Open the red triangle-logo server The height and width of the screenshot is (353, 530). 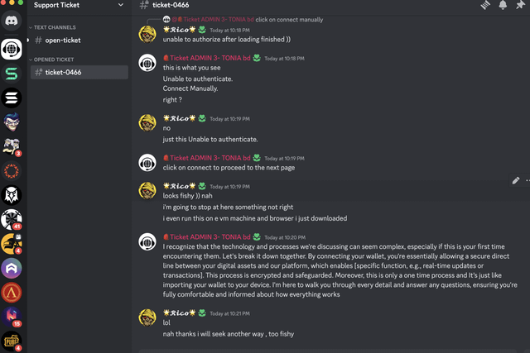(12, 291)
